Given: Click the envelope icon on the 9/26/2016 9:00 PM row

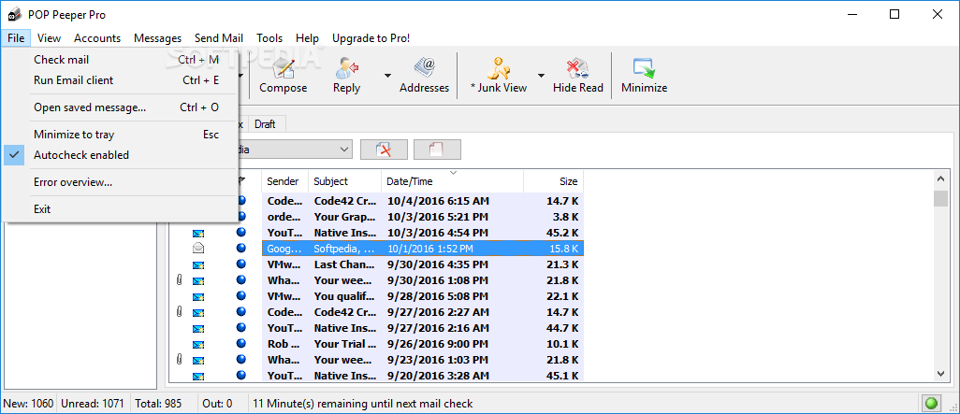Looking at the screenshot, I should pos(197,344).
